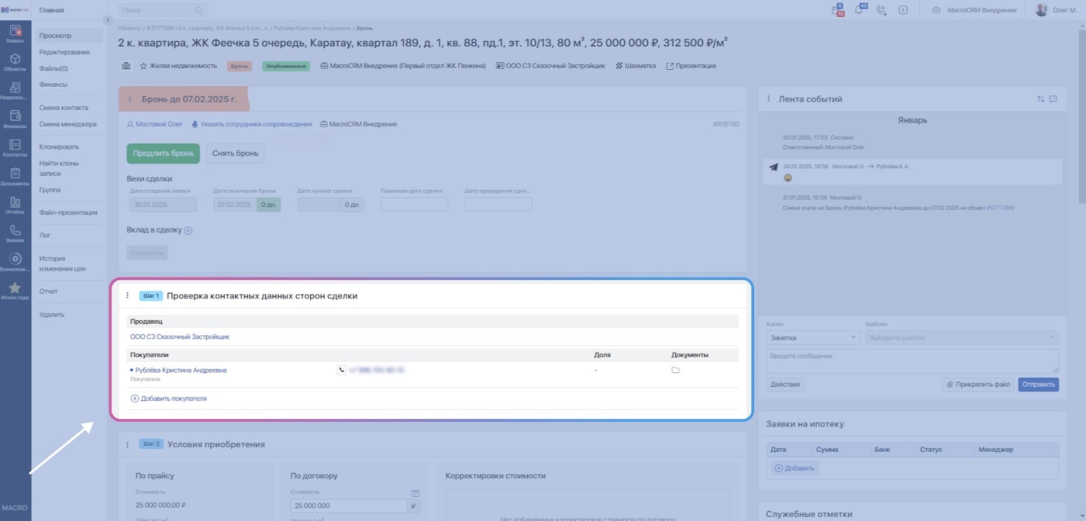Open three-dot menu of Шаг 1 block
The image size is (1086, 521).
(128, 296)
